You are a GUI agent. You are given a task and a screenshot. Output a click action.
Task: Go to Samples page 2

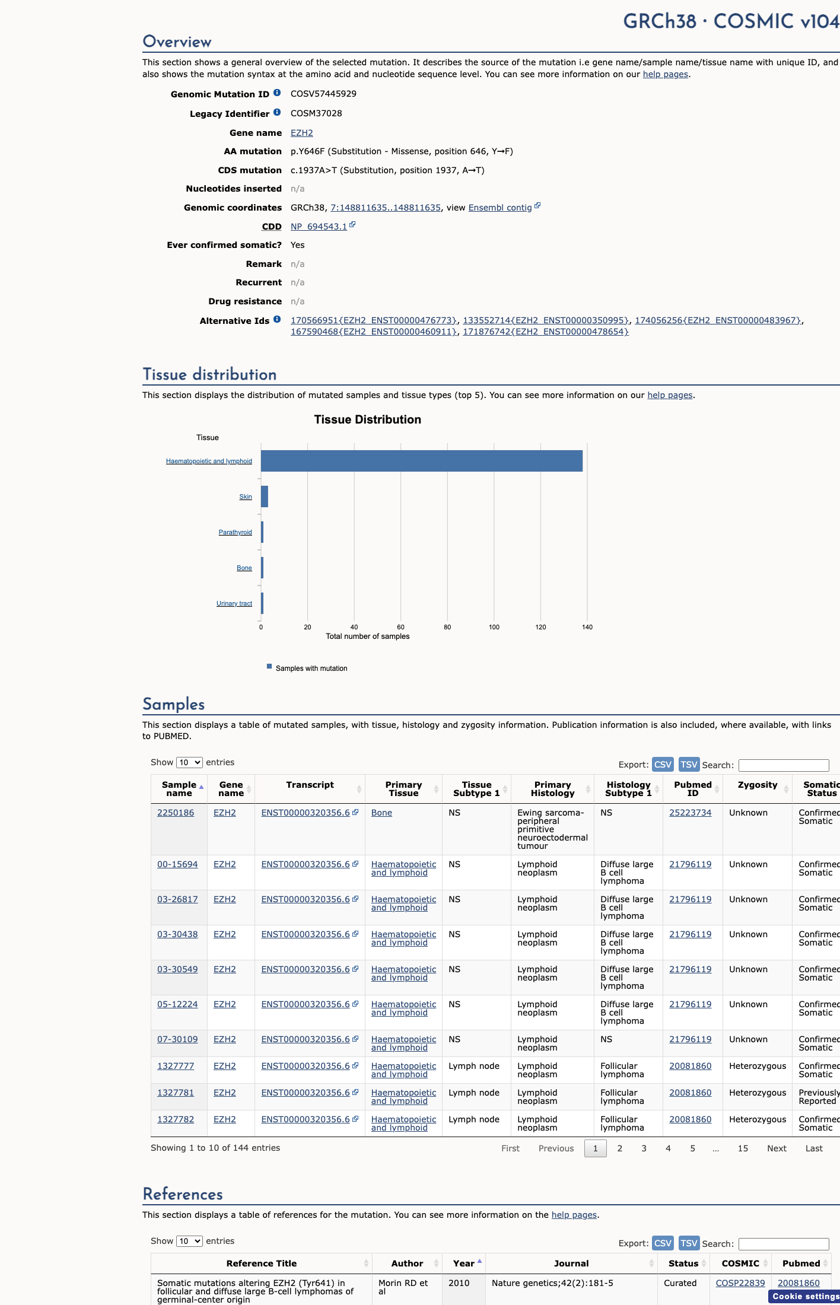(x=620, y=1148)
